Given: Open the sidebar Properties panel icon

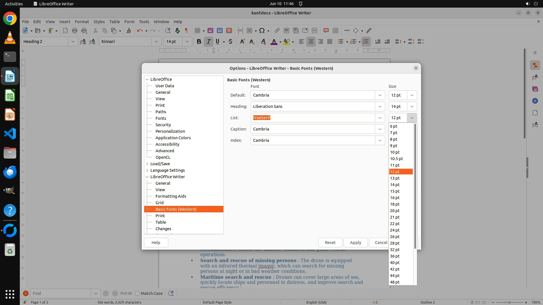Looking at the screenshot, I should [x=535, y=65].
